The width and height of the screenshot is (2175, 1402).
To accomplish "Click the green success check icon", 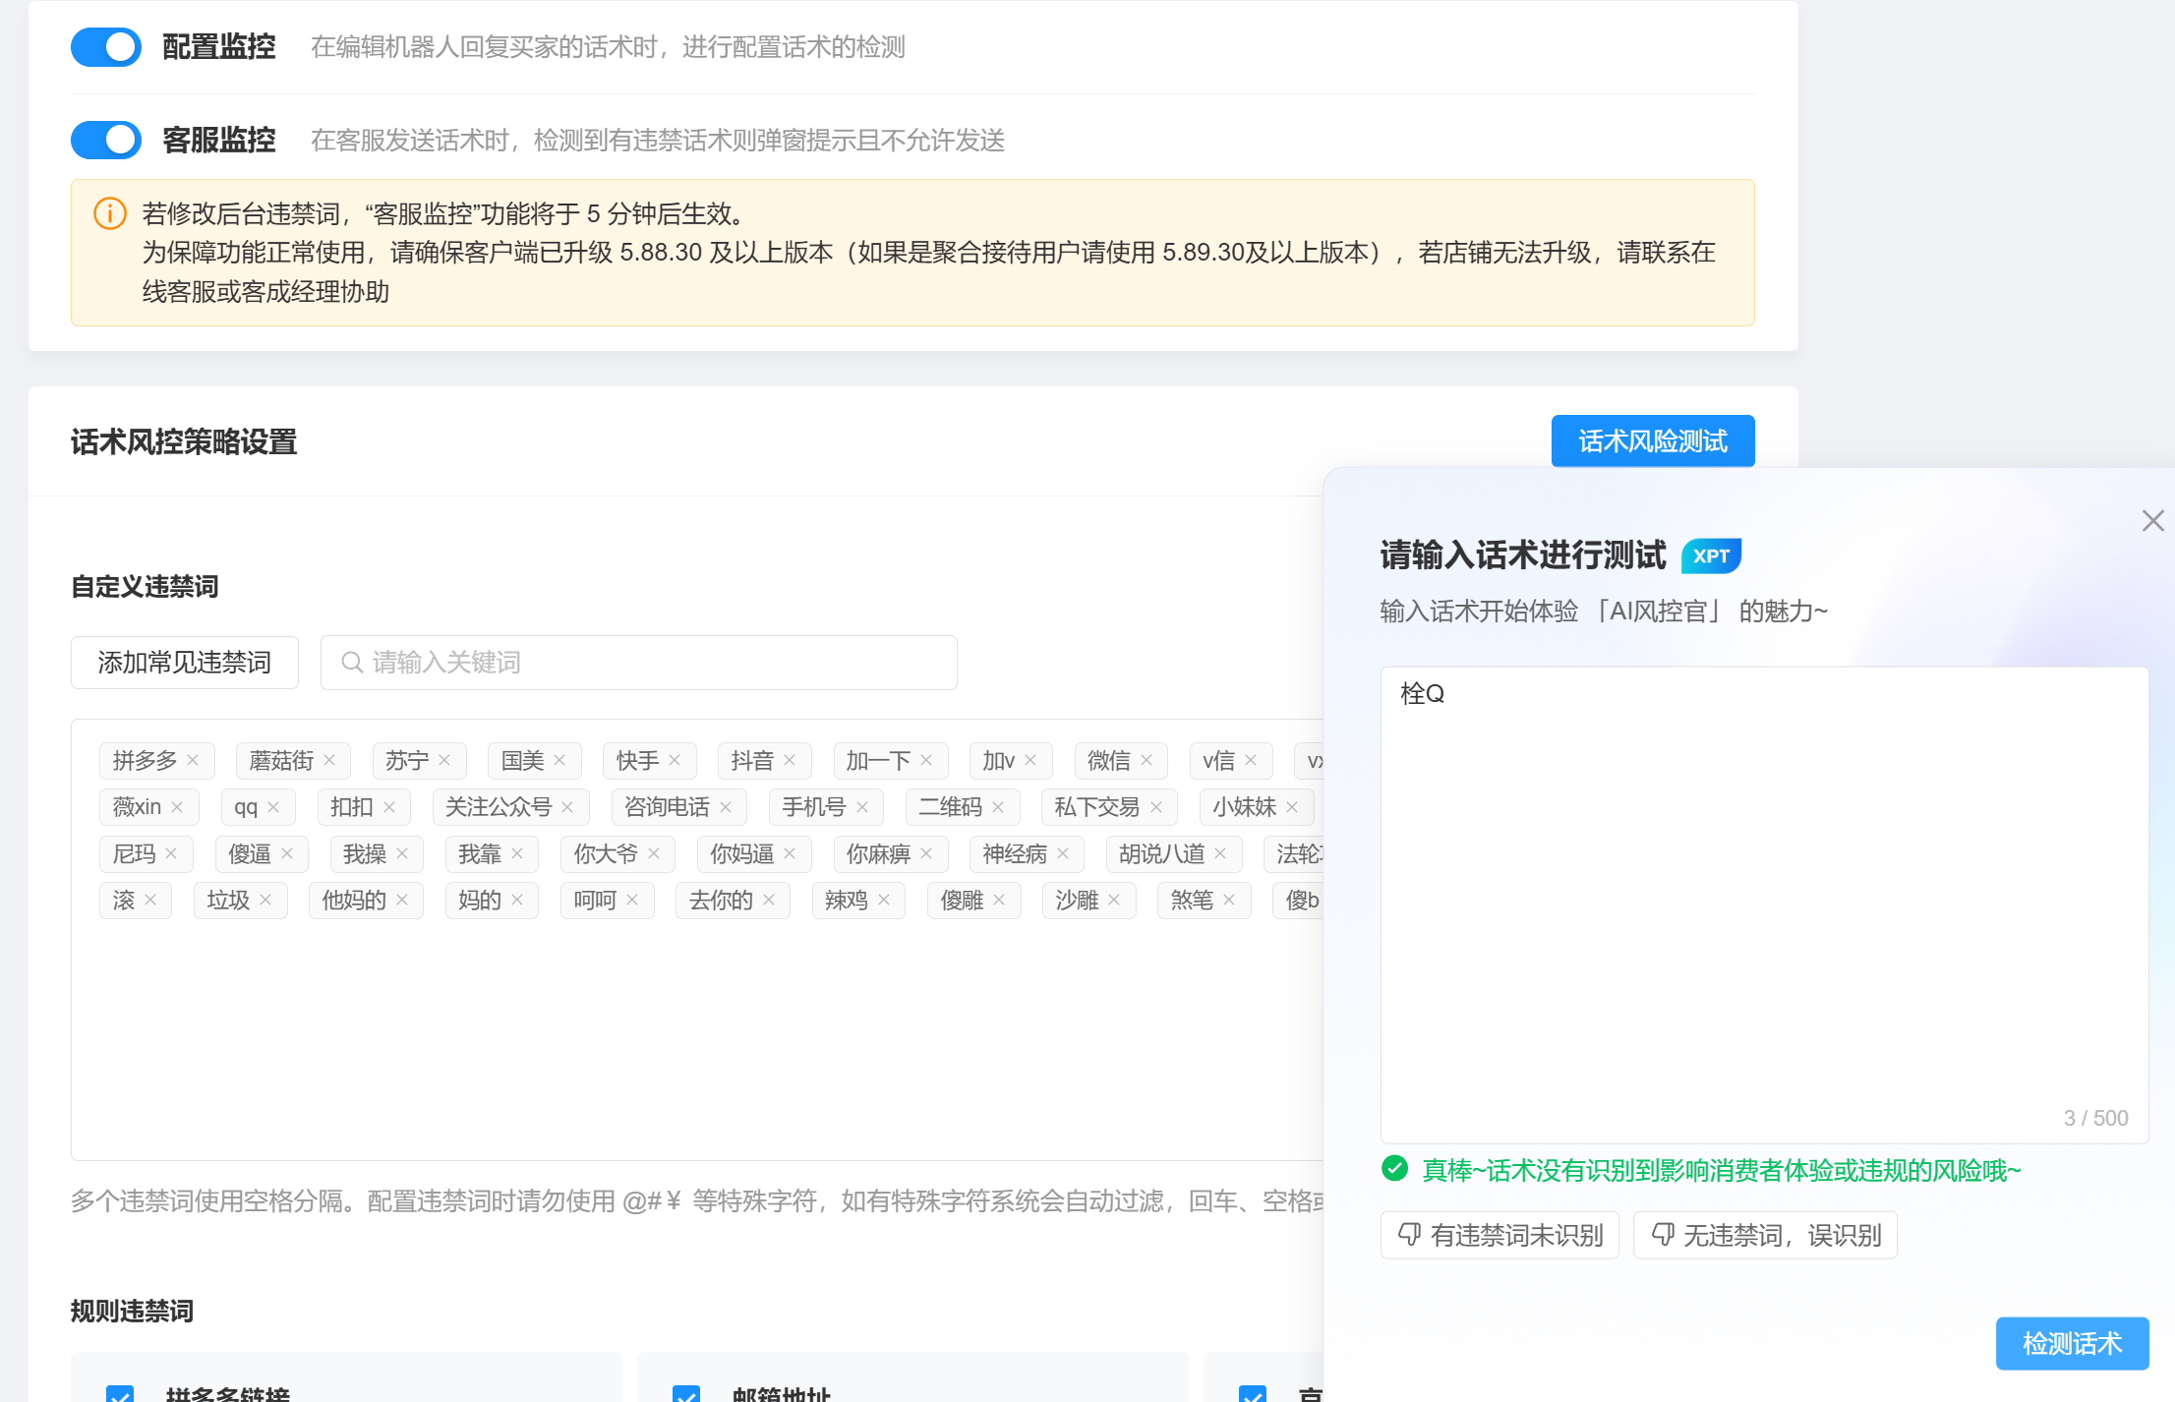I will pyautogui.click(x=1394, y=1168).
